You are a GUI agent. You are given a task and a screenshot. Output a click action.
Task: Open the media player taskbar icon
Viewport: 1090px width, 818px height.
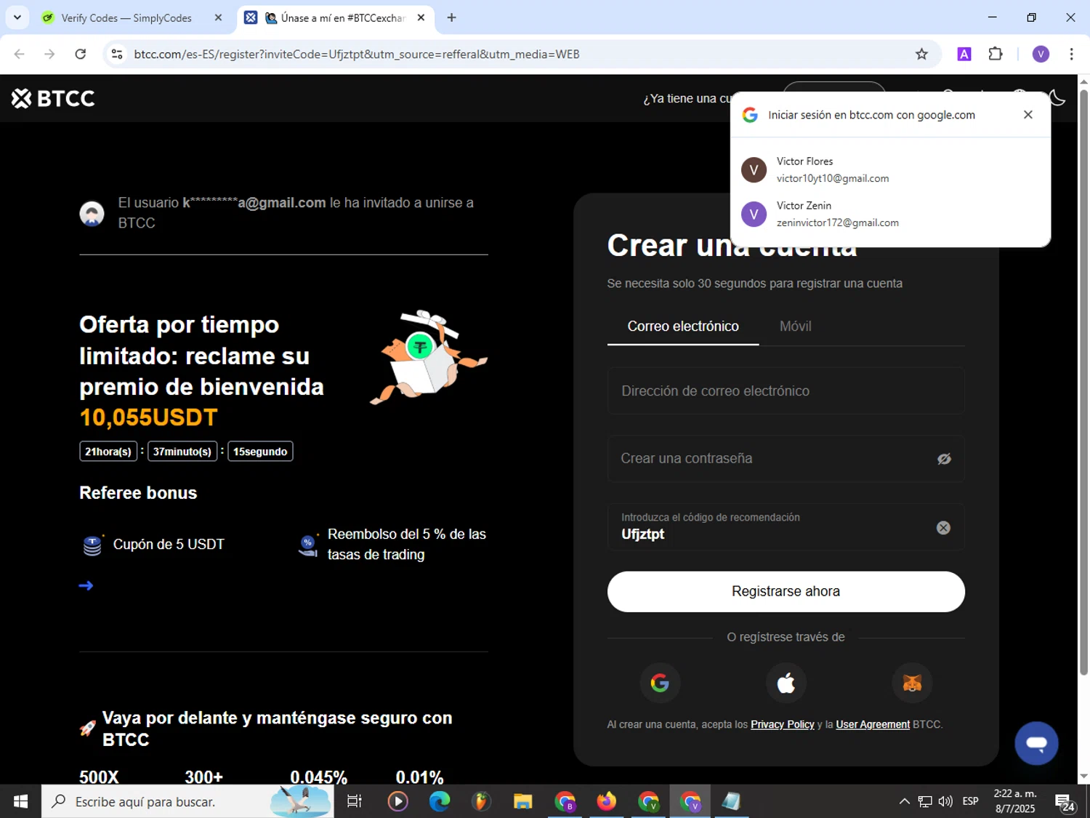click(397, 801)
